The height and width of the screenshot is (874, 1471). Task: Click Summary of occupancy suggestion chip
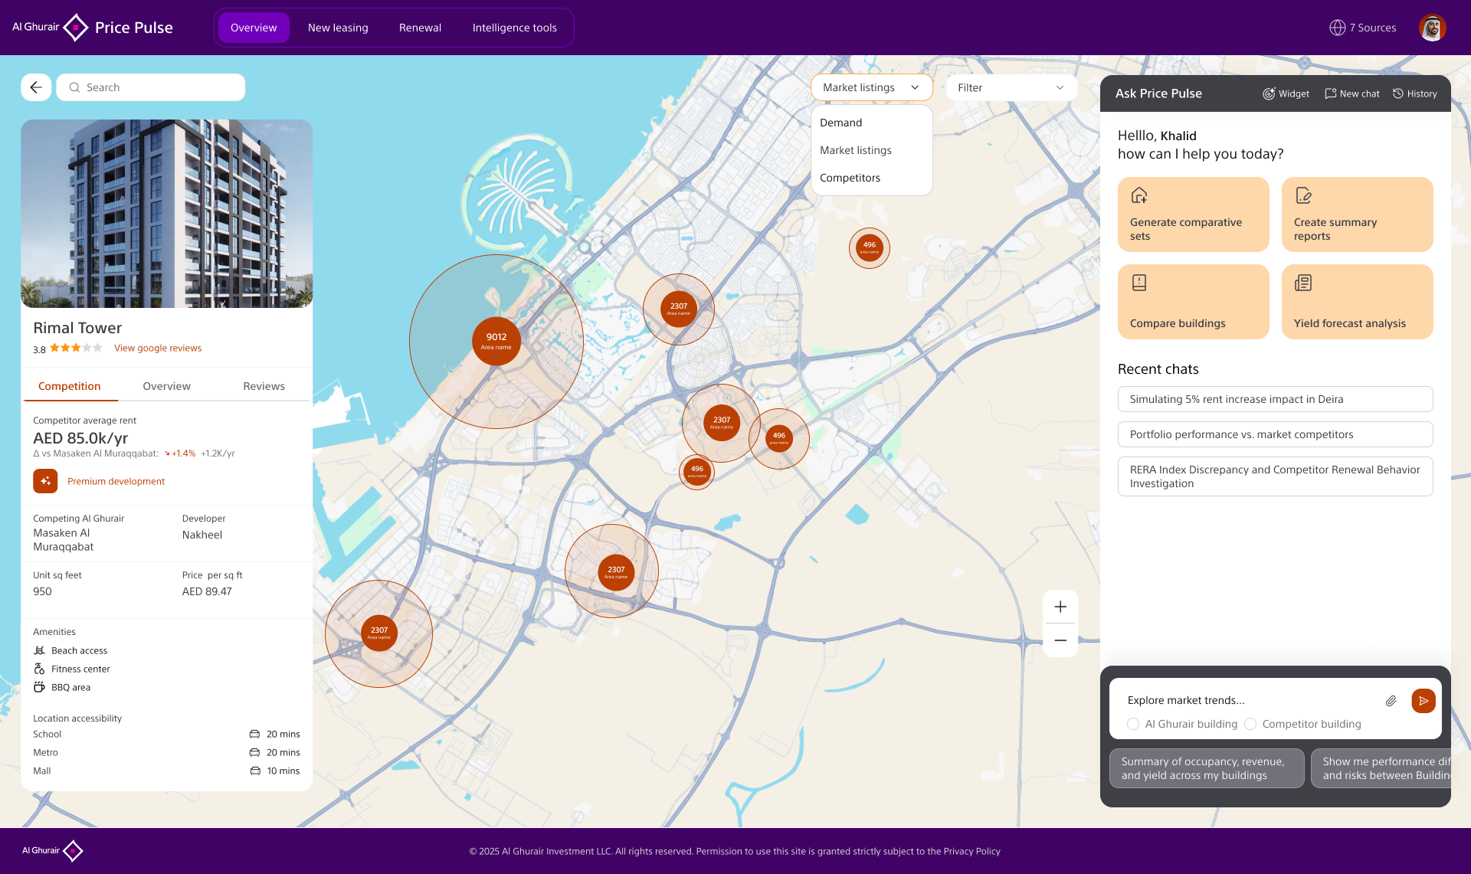(x=1207, y=768)
